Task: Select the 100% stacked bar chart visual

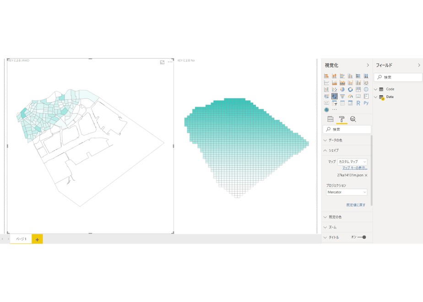Action: [x=358, y=76]
